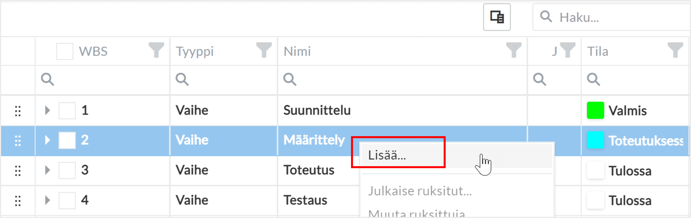Screen dimensions: 691x218
Task: Toggle the select-all checkbox in WBS header
Action: click(65, 52)
